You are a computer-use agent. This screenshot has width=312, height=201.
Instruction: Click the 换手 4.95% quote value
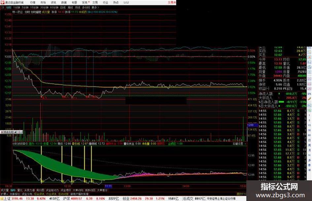click(x=278, y=81)
